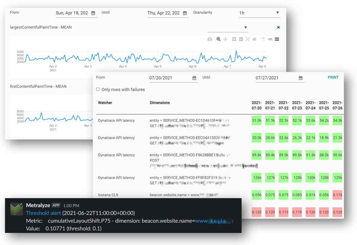Click the 51.0k green cell
357x245 pixels.
tap(257, 120)
